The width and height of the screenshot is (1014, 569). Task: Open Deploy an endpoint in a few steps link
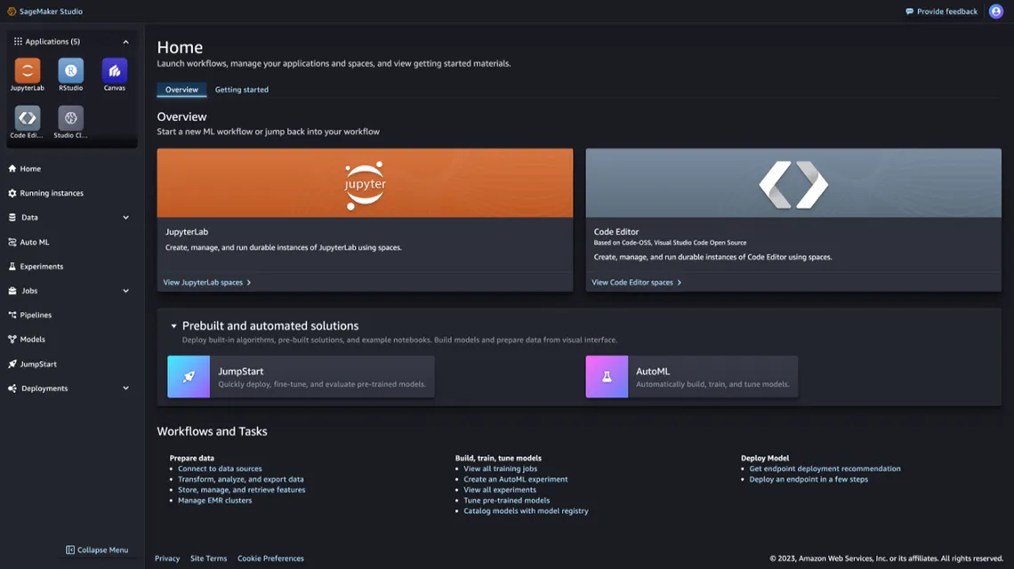tap(809, 479)
